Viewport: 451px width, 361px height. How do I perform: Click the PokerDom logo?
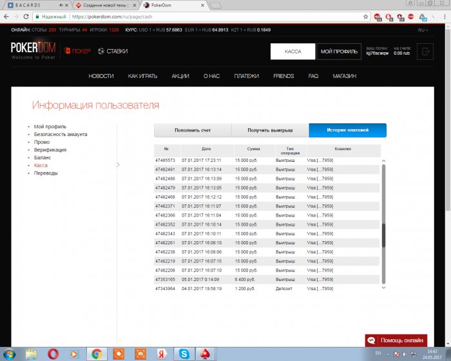click(34, 50)
